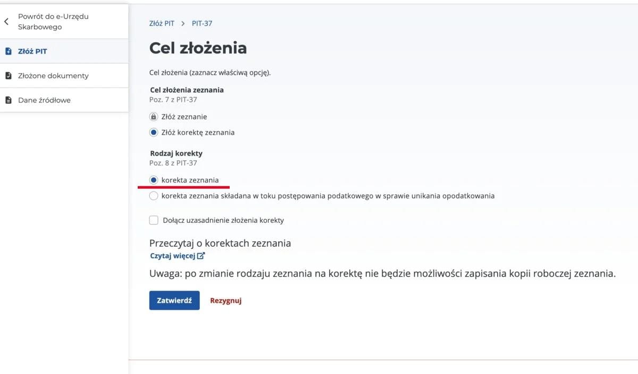
Task: Confirm with the Zatwierdź button
Action: pos(174,300)
